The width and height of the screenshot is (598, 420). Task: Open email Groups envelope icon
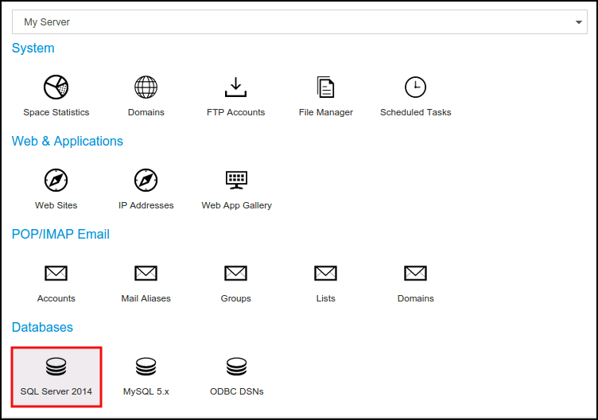click(x=235, y=273)
